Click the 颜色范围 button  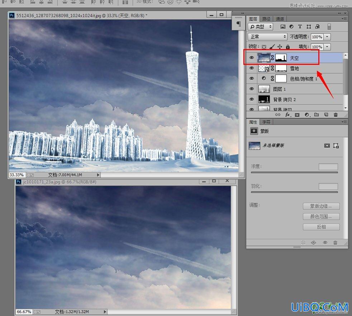[321, 216]
